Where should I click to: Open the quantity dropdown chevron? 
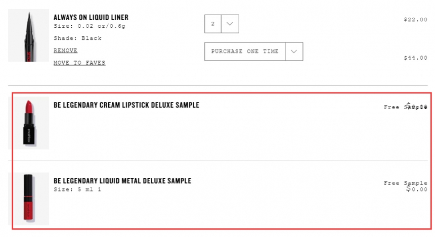(x=230, y=24)
